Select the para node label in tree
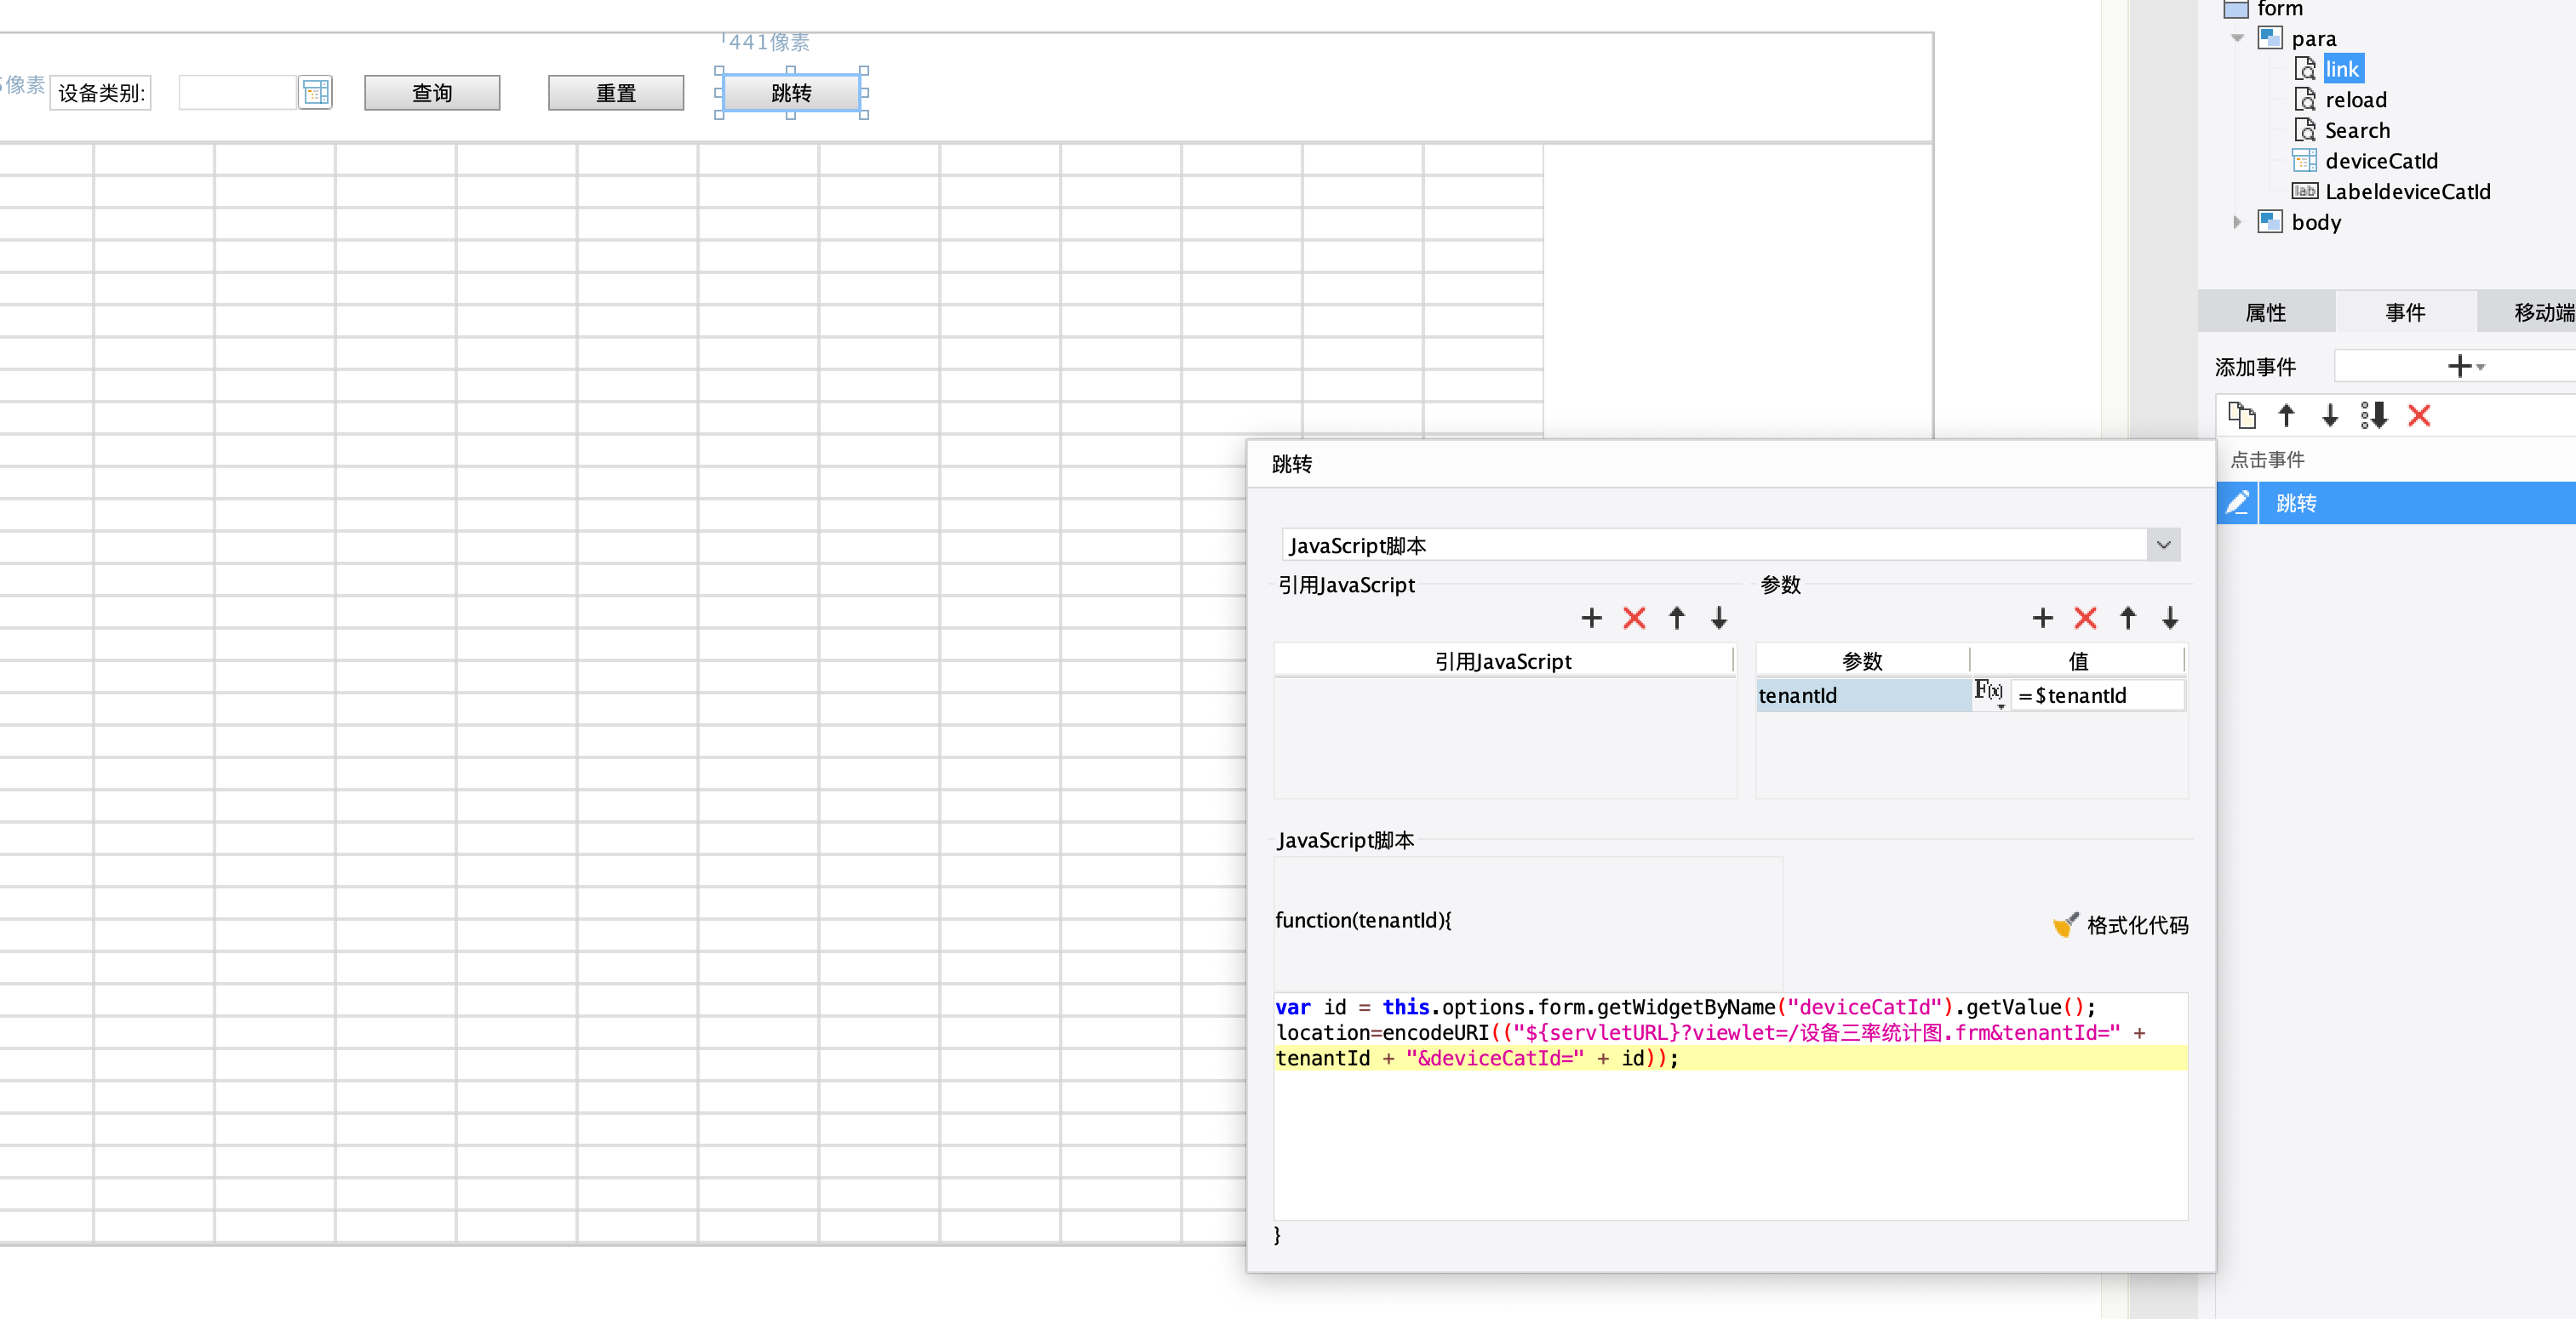Screen dimensions: 2576x1319 [2313, 39]
